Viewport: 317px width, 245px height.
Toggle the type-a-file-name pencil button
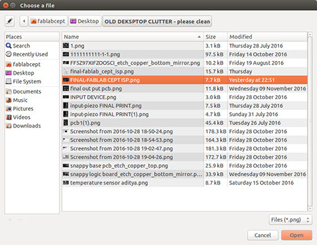(x=10, y=21)
